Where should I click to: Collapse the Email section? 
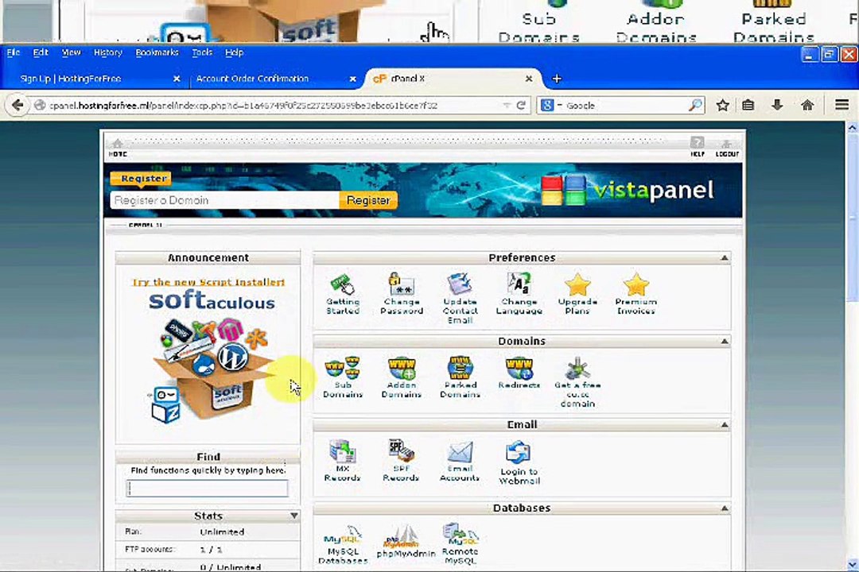(725, 425)
